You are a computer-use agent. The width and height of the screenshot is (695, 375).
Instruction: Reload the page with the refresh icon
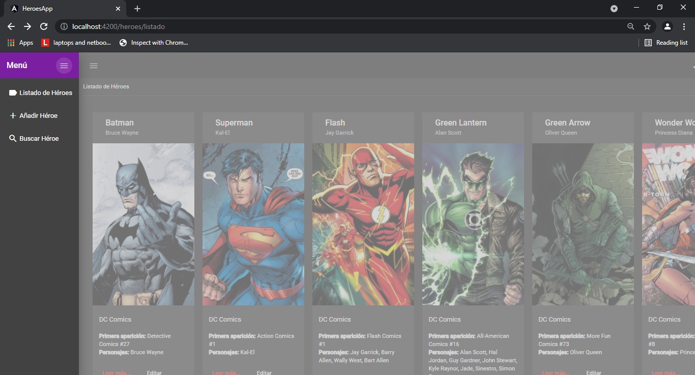pos(44,26)
